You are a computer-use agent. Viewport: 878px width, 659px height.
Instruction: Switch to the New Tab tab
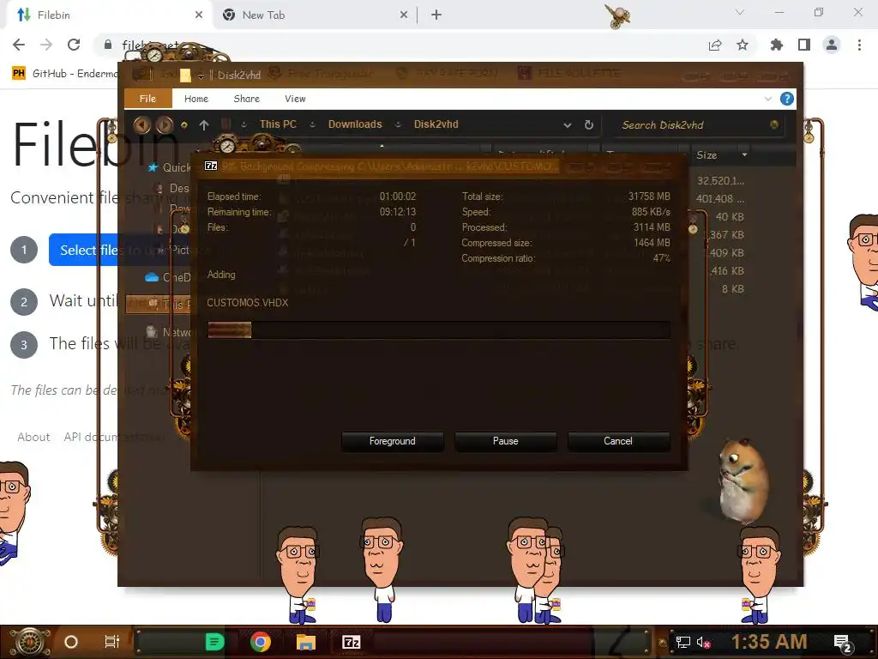tap(314, 15)
